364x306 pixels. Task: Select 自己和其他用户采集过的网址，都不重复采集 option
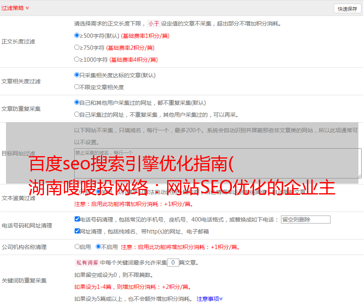[x=77, y=102]
